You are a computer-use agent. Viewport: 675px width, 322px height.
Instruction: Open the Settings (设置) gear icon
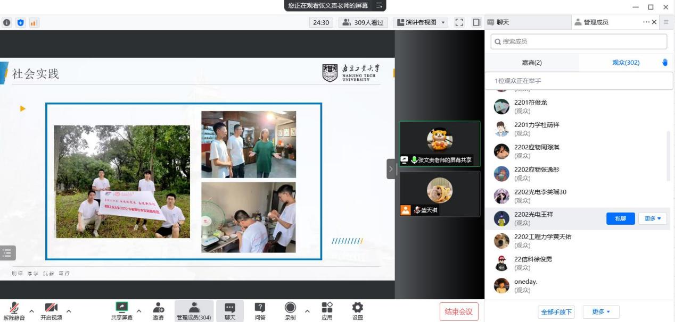[x=358, y=311]
